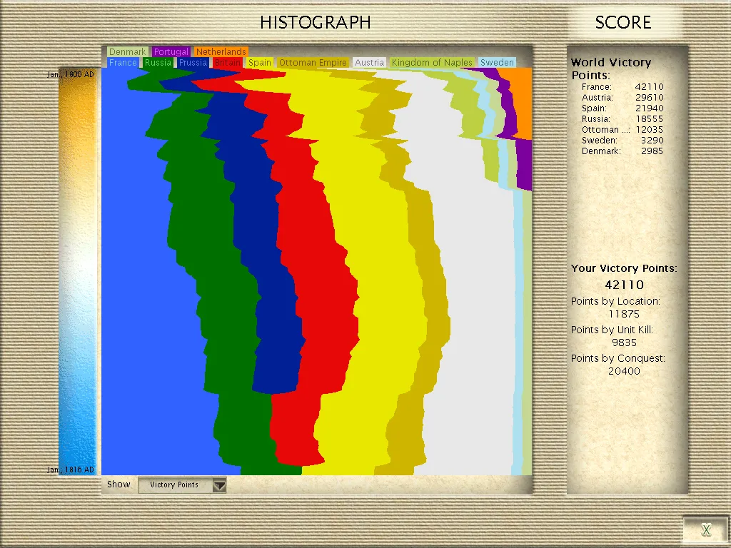Click Spain score 21940 in list
731x548 pixels.
[622, 108]
